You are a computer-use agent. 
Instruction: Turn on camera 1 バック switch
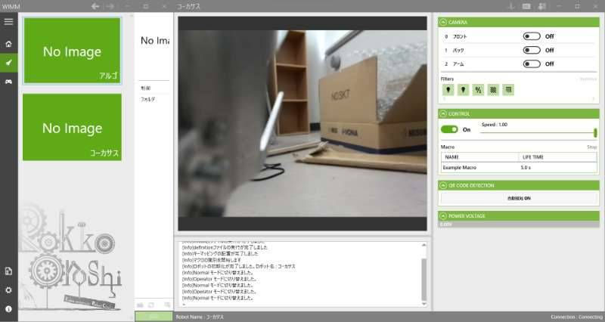pyautogui.click(x=532, y=50)
